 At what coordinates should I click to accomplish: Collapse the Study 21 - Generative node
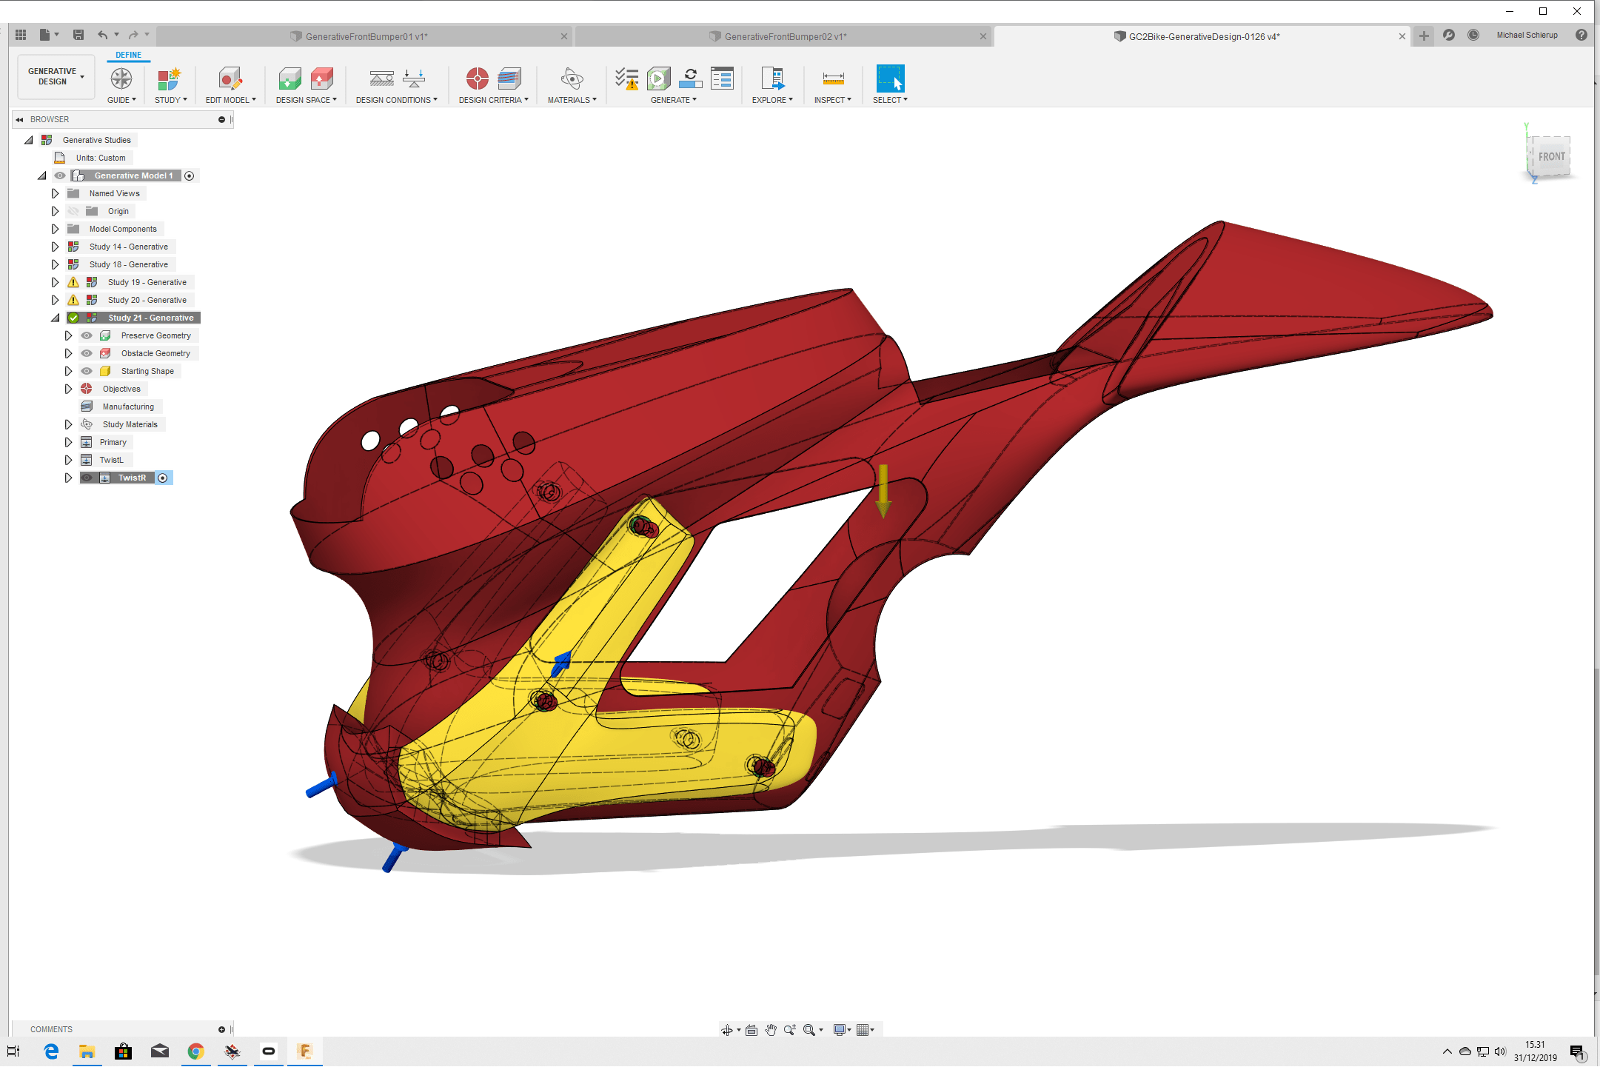tap(55, 318)
